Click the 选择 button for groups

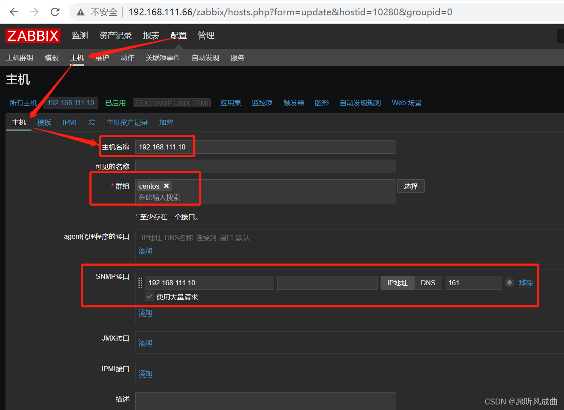click(x=411, y=186)
